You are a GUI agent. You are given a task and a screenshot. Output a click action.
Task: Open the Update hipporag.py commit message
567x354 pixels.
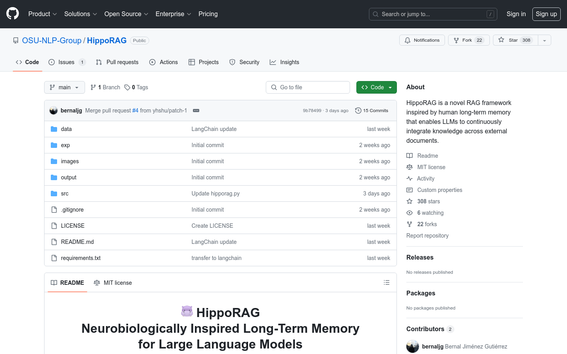pos(215,194)
